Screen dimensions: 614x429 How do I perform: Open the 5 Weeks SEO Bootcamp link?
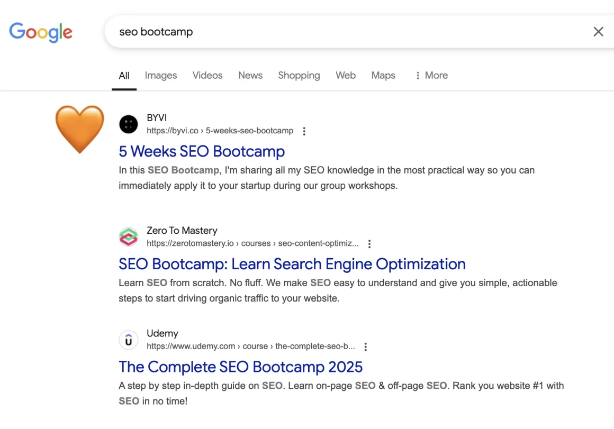click(x=202, y=152)
